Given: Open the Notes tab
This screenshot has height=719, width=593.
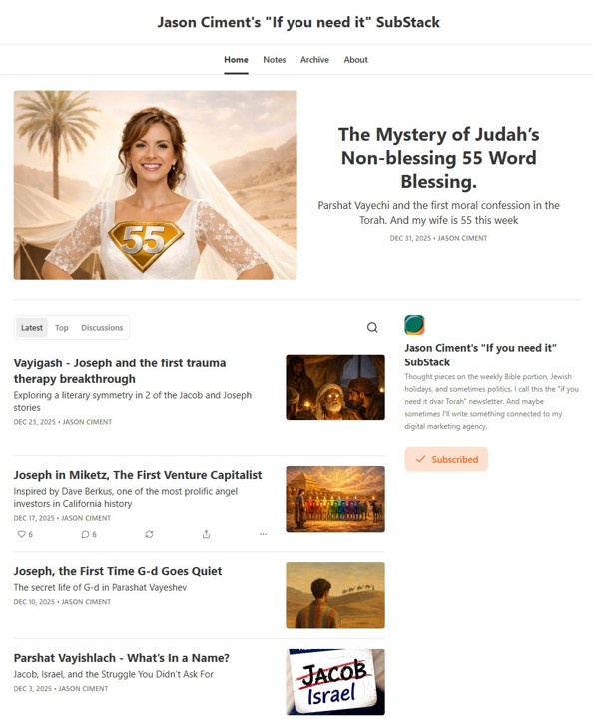Looking at the screenshot, I should tap(275, 60).
